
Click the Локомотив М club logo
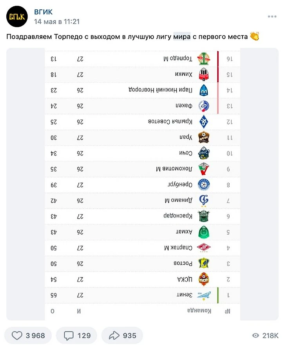click(204, 169)
